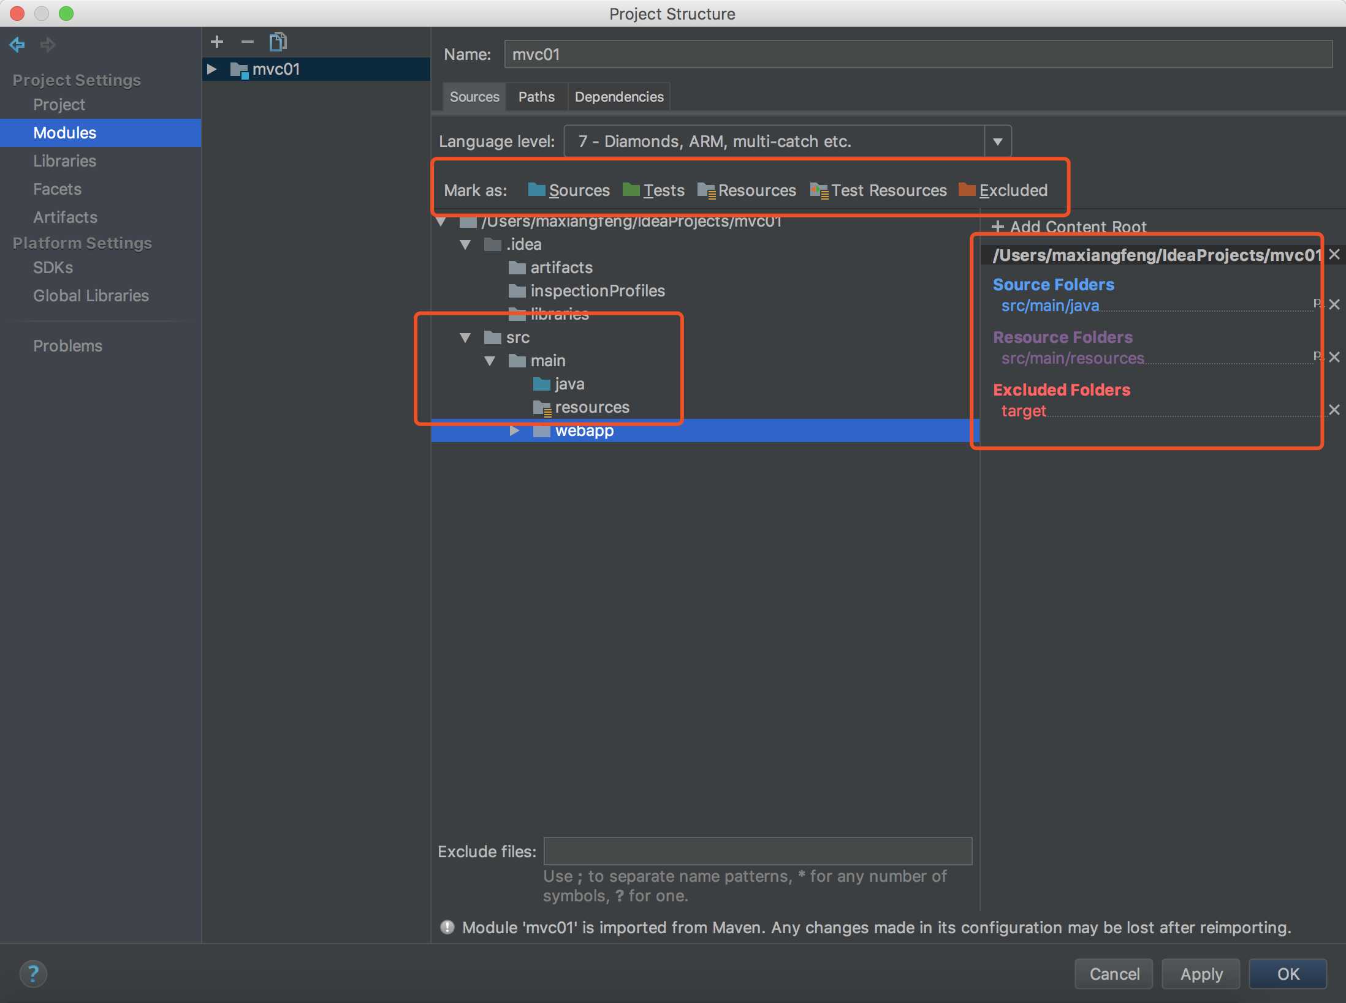
Task: Mark folder as Resources
Action: [x=747, y=190]
